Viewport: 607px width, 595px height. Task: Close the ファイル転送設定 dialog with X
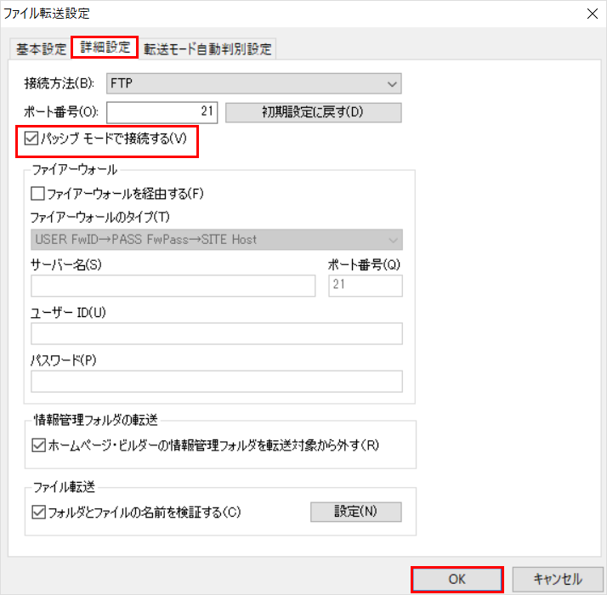click(x=591, y=13)
